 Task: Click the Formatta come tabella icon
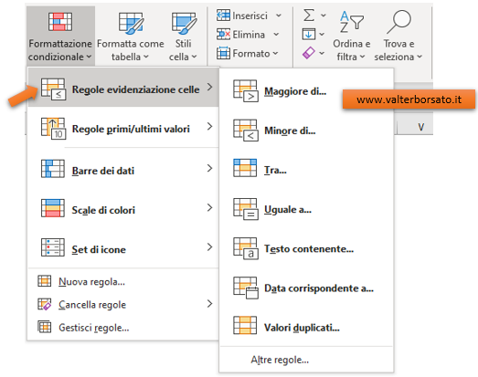point(131,23)
